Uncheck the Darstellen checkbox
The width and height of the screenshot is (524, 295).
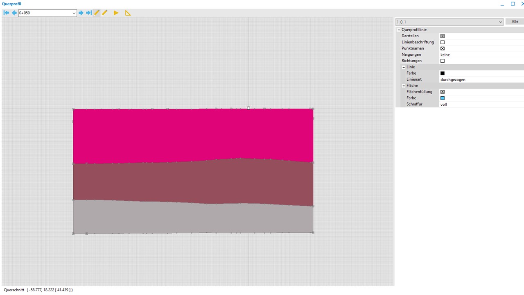click(443, 36)
